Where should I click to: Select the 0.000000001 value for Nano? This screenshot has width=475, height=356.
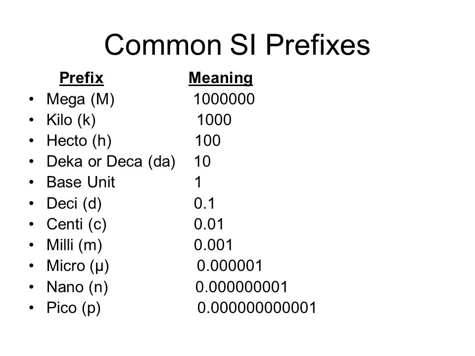point(241,287)
